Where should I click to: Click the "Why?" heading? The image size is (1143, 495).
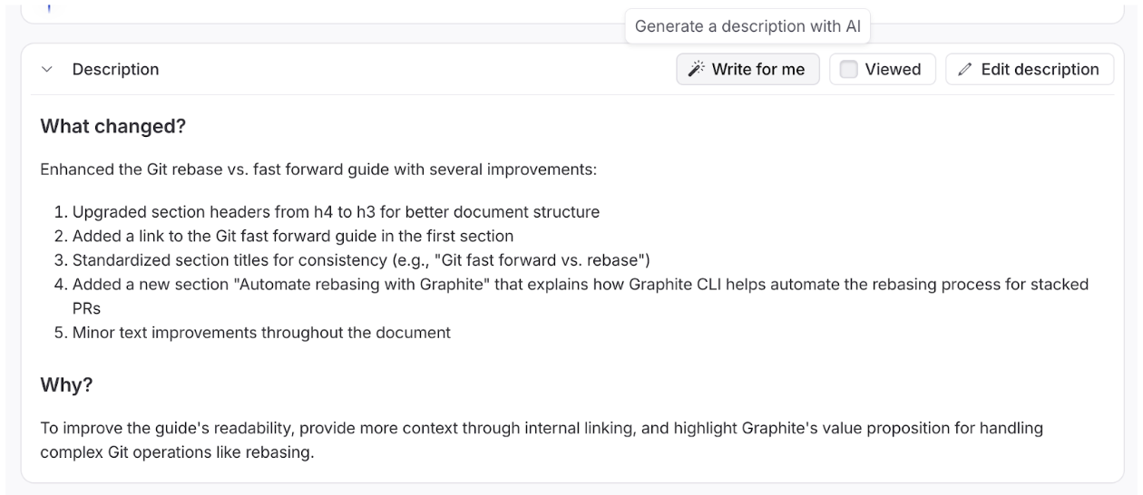coord(66,385)
